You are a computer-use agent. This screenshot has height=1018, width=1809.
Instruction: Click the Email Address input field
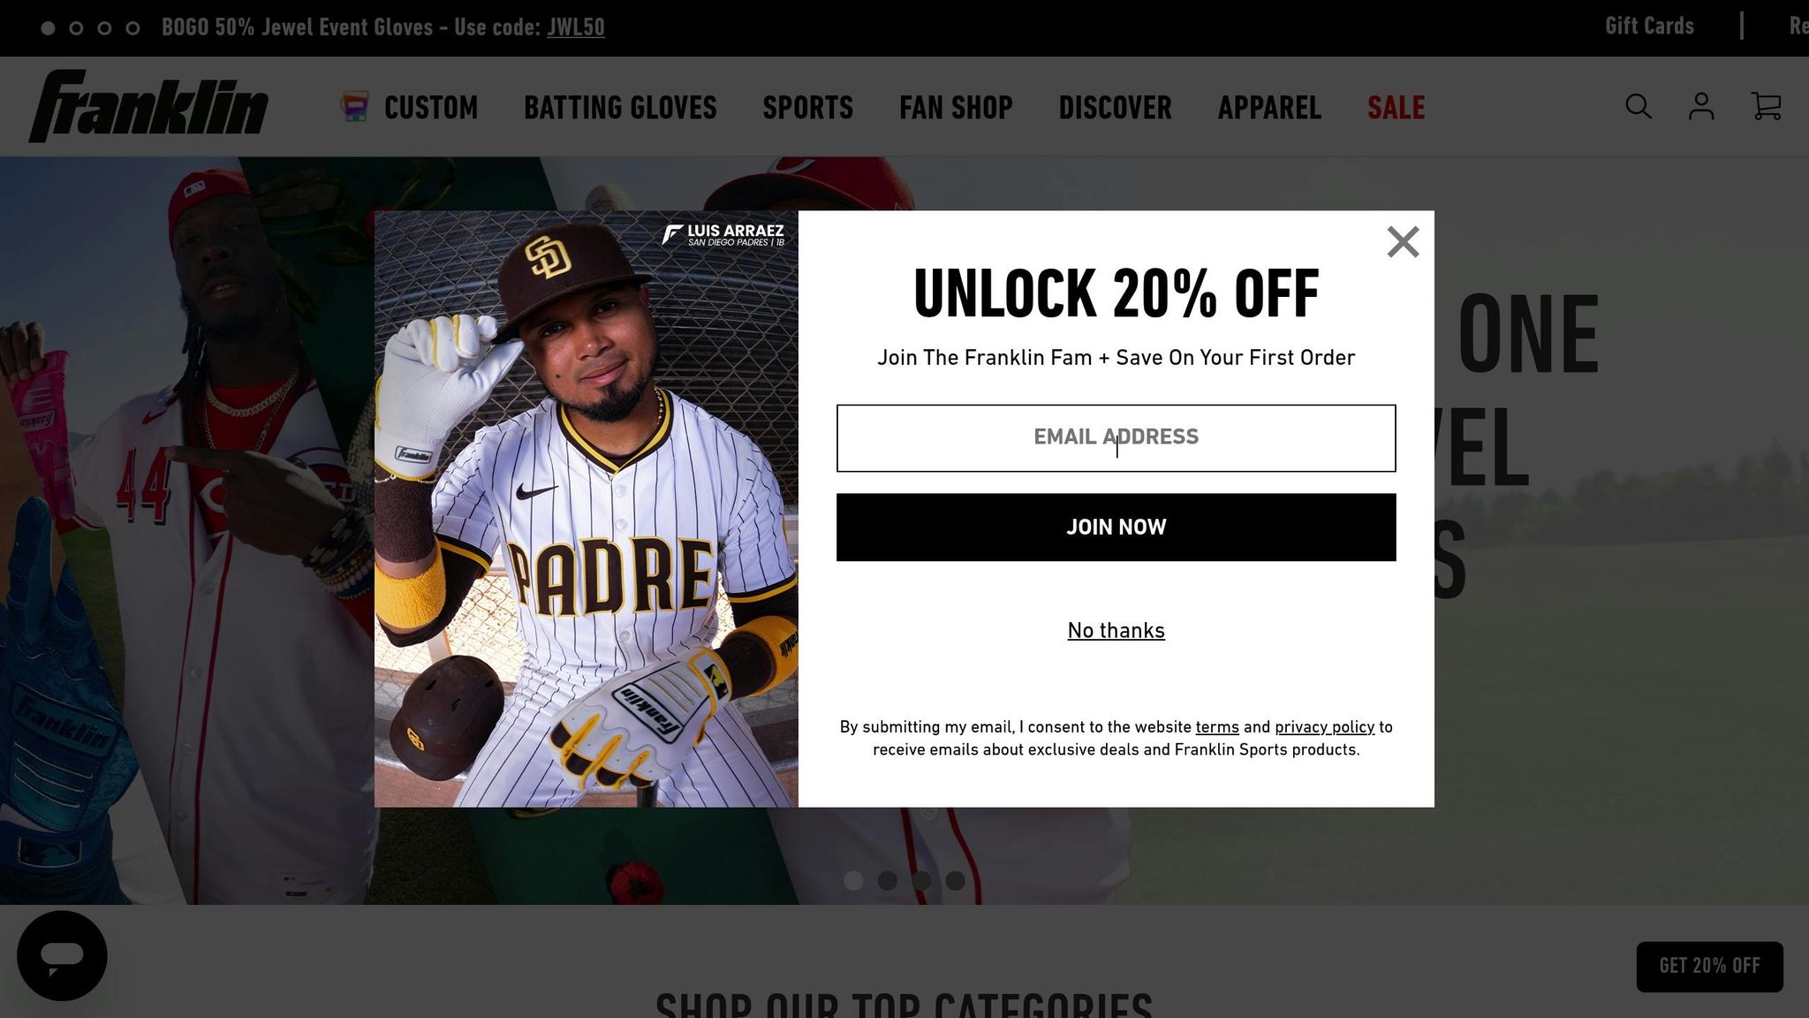point(1116,438)
